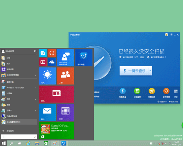
Task: Click the taskbar Search magnifier
Action: click(12, 143)
